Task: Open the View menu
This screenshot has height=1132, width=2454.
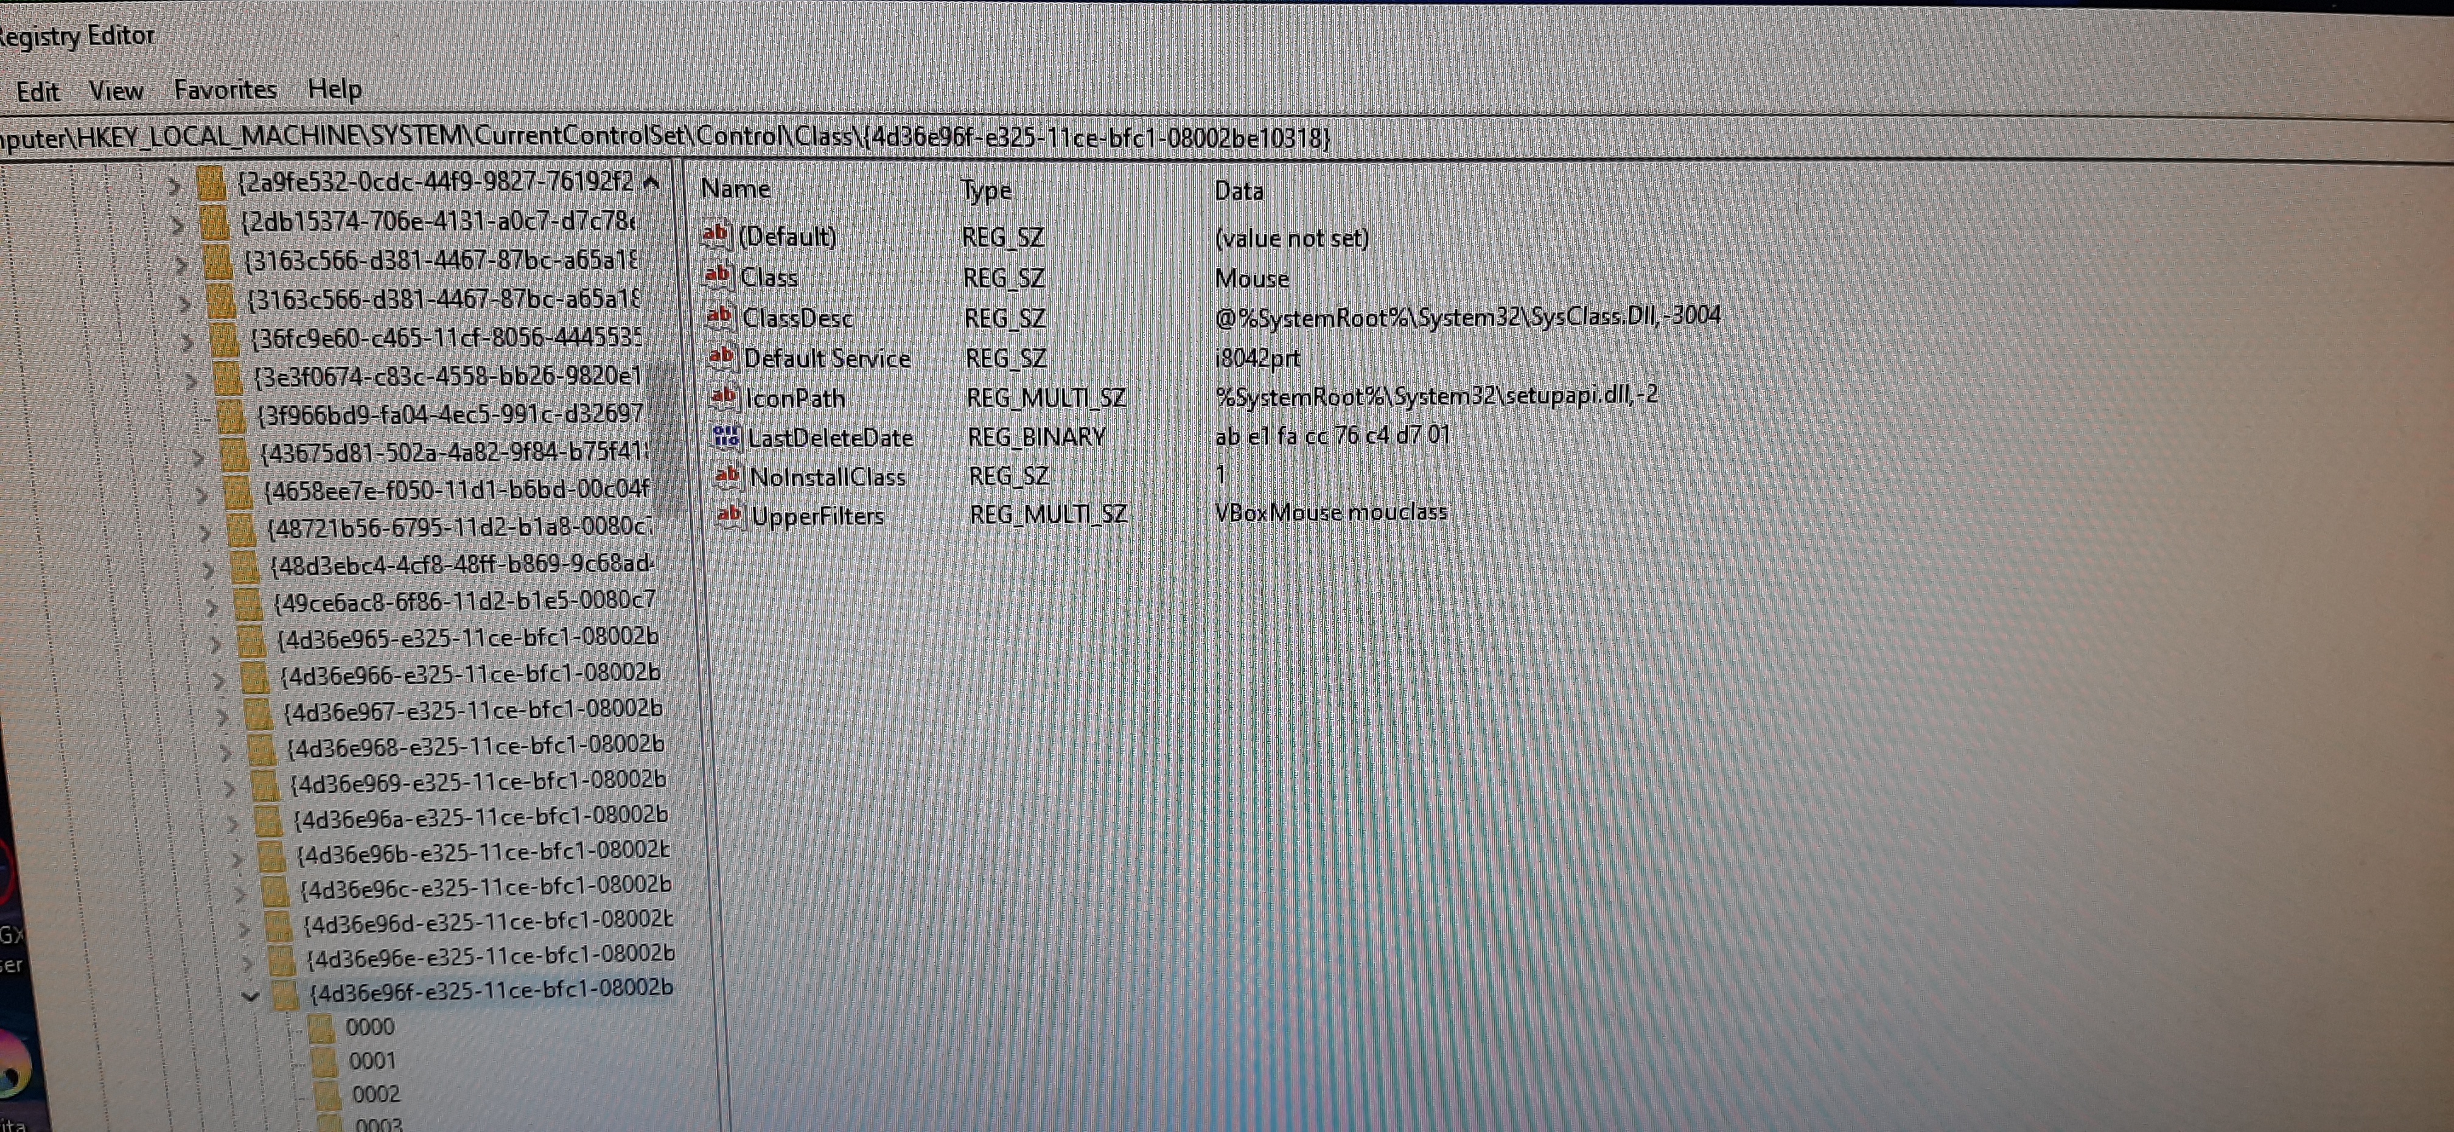Action: click(x=115, y=91)
